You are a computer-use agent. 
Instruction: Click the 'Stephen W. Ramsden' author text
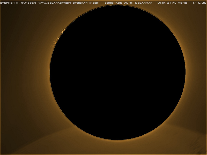pos(18,3)
